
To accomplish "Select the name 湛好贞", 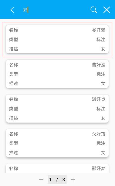I will pyautogui.click(x=99, y=99).
